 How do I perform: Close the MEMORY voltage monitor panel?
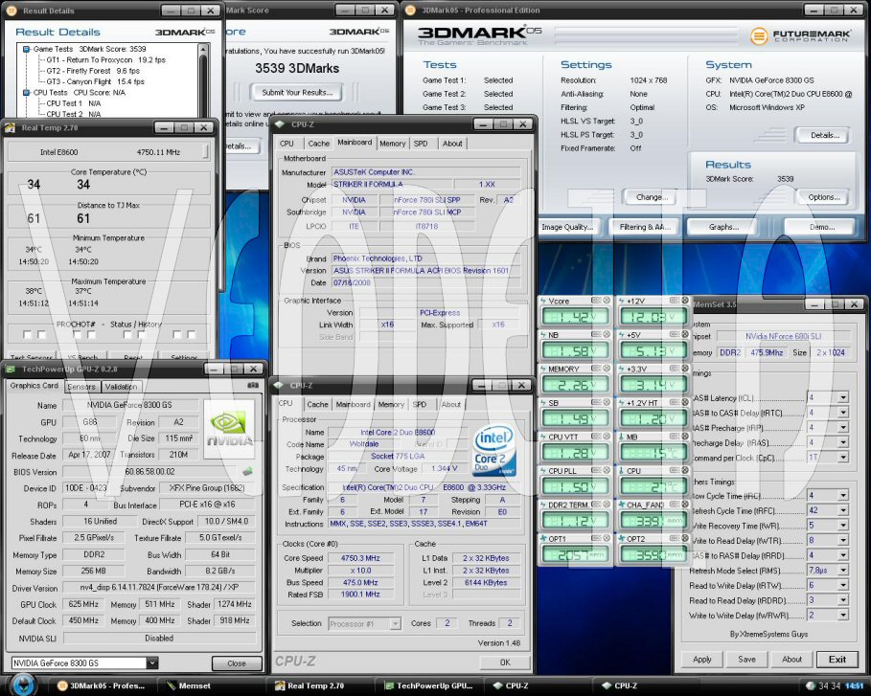click(607, 368)
